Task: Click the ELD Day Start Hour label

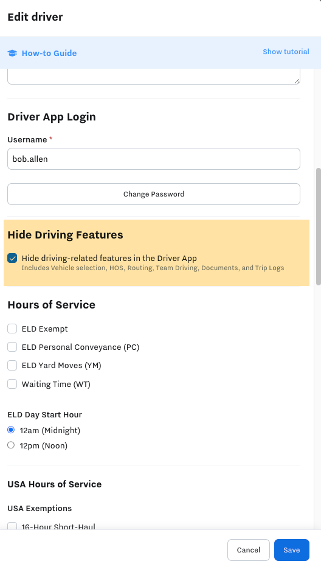Action: pos(44,415)
